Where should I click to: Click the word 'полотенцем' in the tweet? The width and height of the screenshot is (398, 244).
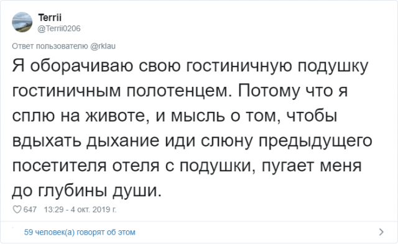179,91
